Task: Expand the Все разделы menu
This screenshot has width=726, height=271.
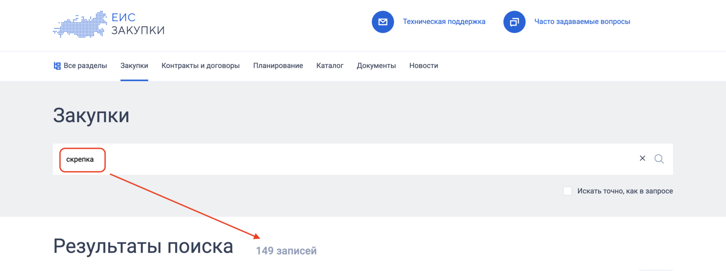Action: [x=85, y=66]
